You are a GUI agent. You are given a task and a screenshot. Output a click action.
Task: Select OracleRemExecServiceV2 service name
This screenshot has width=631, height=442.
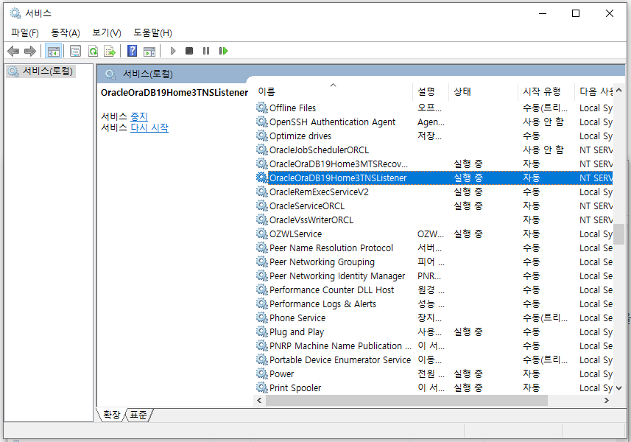[x=319, y=192]
